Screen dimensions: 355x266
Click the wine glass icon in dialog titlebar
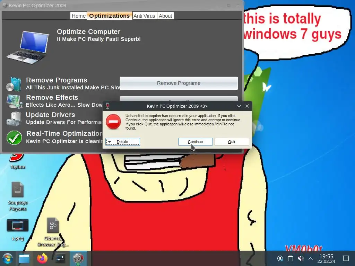tap(107, 106)
